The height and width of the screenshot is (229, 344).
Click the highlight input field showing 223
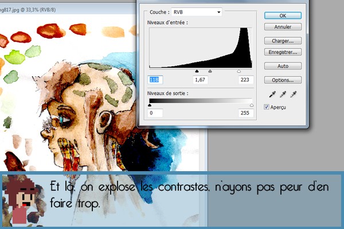(246, 80)
